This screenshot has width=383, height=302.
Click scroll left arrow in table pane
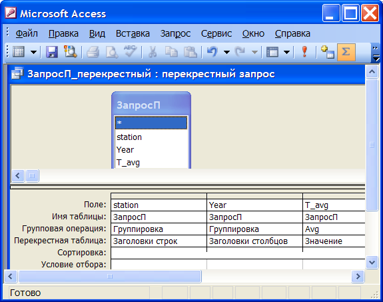pos(17,175)
